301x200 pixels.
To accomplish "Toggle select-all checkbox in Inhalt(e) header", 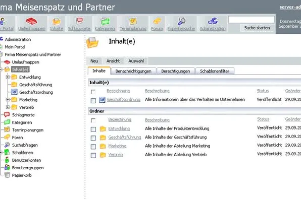I will click(x=93, y=92).
